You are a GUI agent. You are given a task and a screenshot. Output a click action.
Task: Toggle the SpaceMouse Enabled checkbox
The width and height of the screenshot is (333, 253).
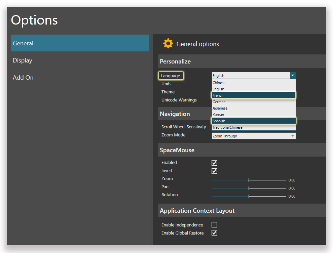point(214,163)
